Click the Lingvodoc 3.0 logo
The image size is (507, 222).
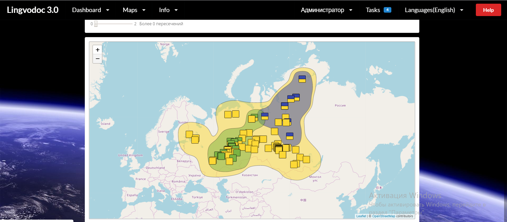(33, 10)
